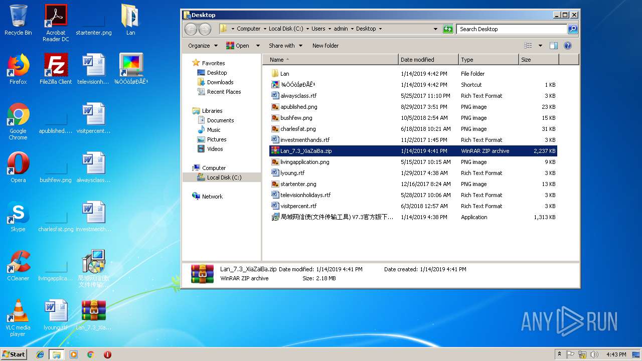This screenshot has height=361, width=642.
Task: Expand the views options dropdown arrow
Action: click(x=540, y=46)
